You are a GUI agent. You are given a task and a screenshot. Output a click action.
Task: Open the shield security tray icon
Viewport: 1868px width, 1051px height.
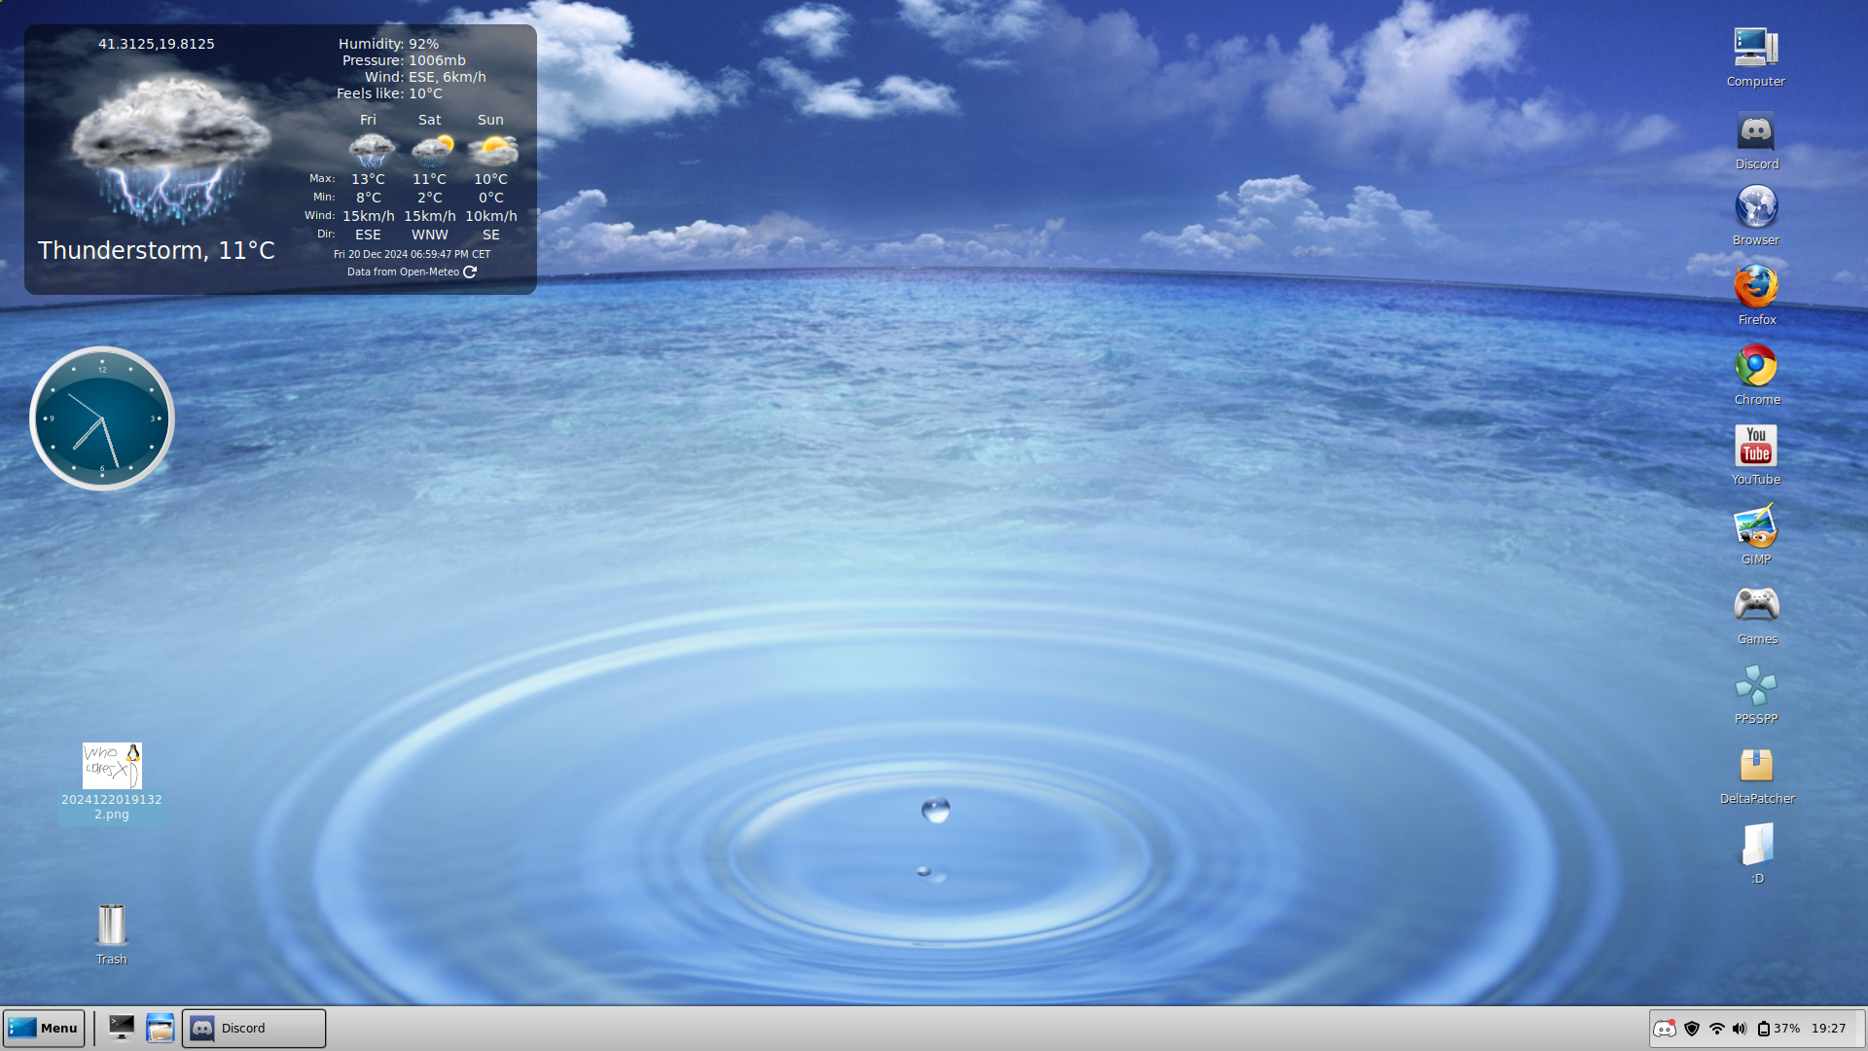click(1692, 1029)
